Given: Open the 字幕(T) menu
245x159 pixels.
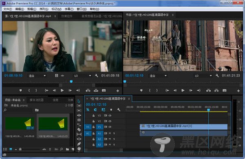Looking at the screenshot, I should click(69, 9).
